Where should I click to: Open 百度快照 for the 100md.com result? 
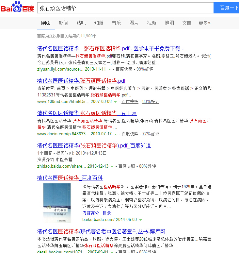130,101
